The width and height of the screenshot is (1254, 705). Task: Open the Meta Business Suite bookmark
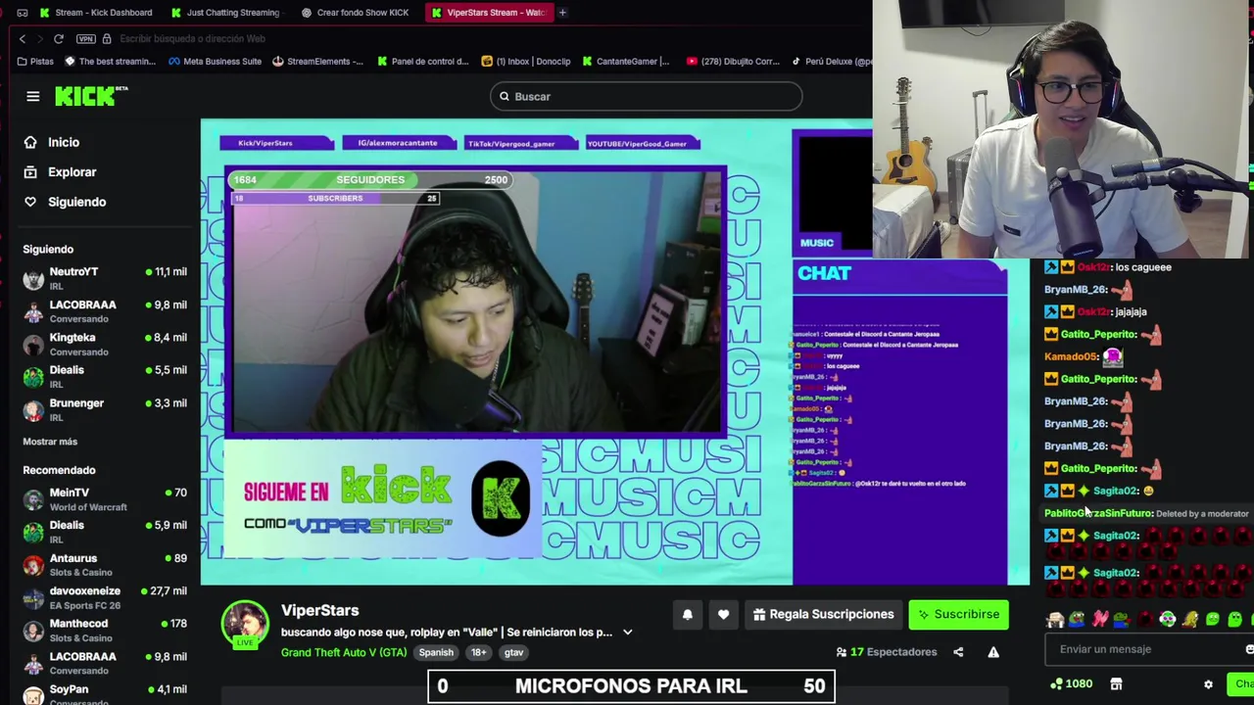[x=215, y=61]
